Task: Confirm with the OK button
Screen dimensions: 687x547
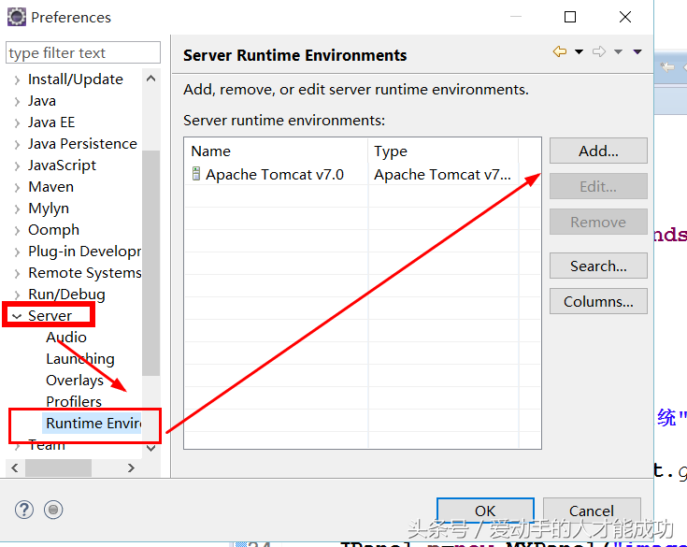Action: pyautogui.click(x=485, y=511)
